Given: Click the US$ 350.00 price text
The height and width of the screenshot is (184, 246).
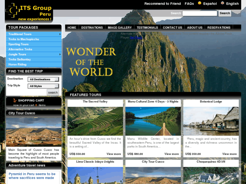Looking at the screenshot, I should tap(193, 154).
